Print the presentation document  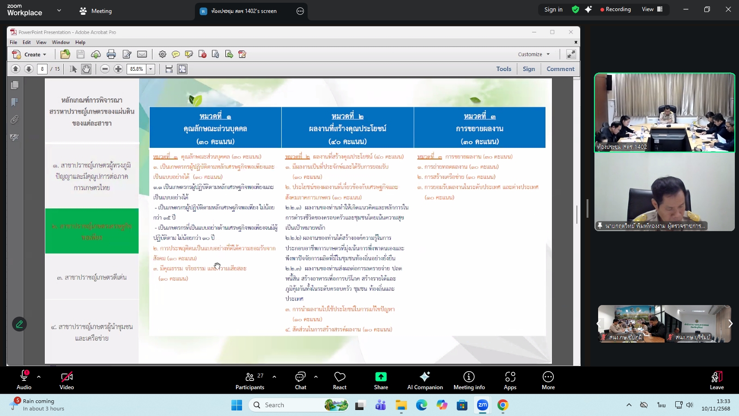[x=111, y=54]
